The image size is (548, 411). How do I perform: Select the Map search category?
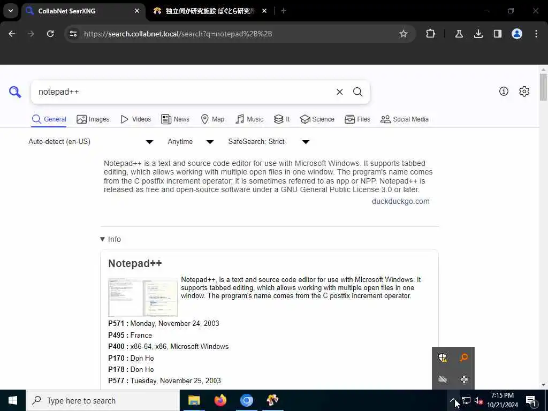[212, 119]
